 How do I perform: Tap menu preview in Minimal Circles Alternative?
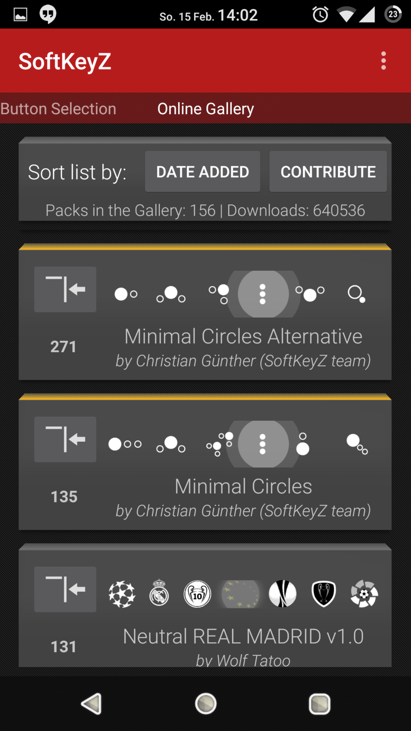click(x=263, y=294)
